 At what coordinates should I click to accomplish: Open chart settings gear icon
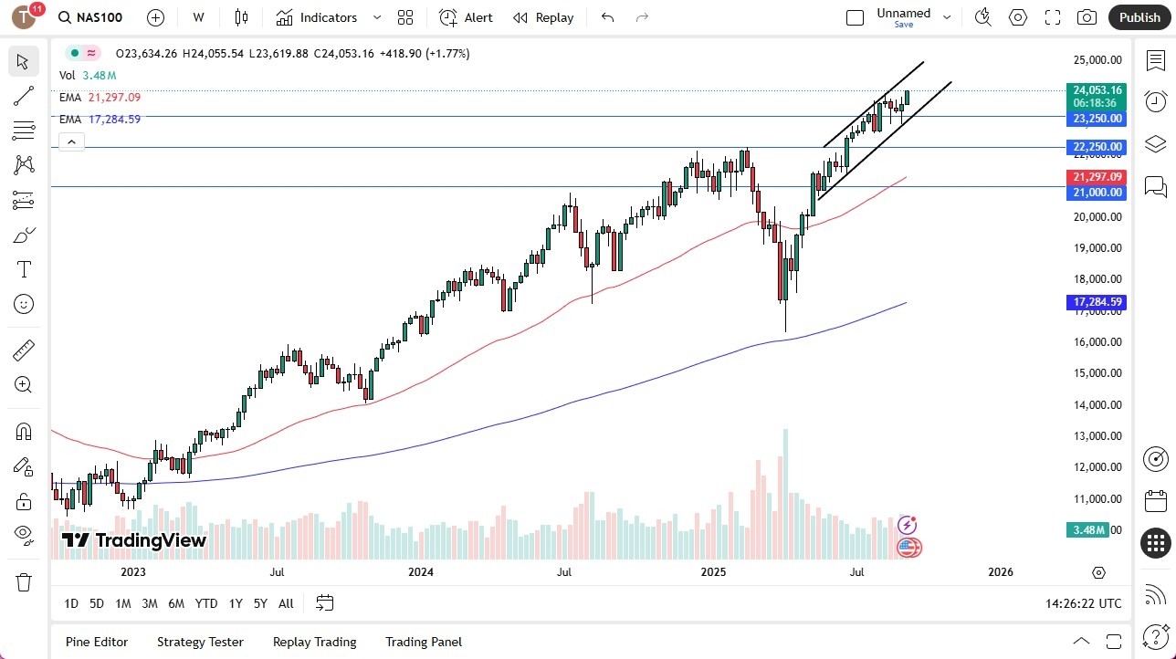click(x=1018, y=17)
